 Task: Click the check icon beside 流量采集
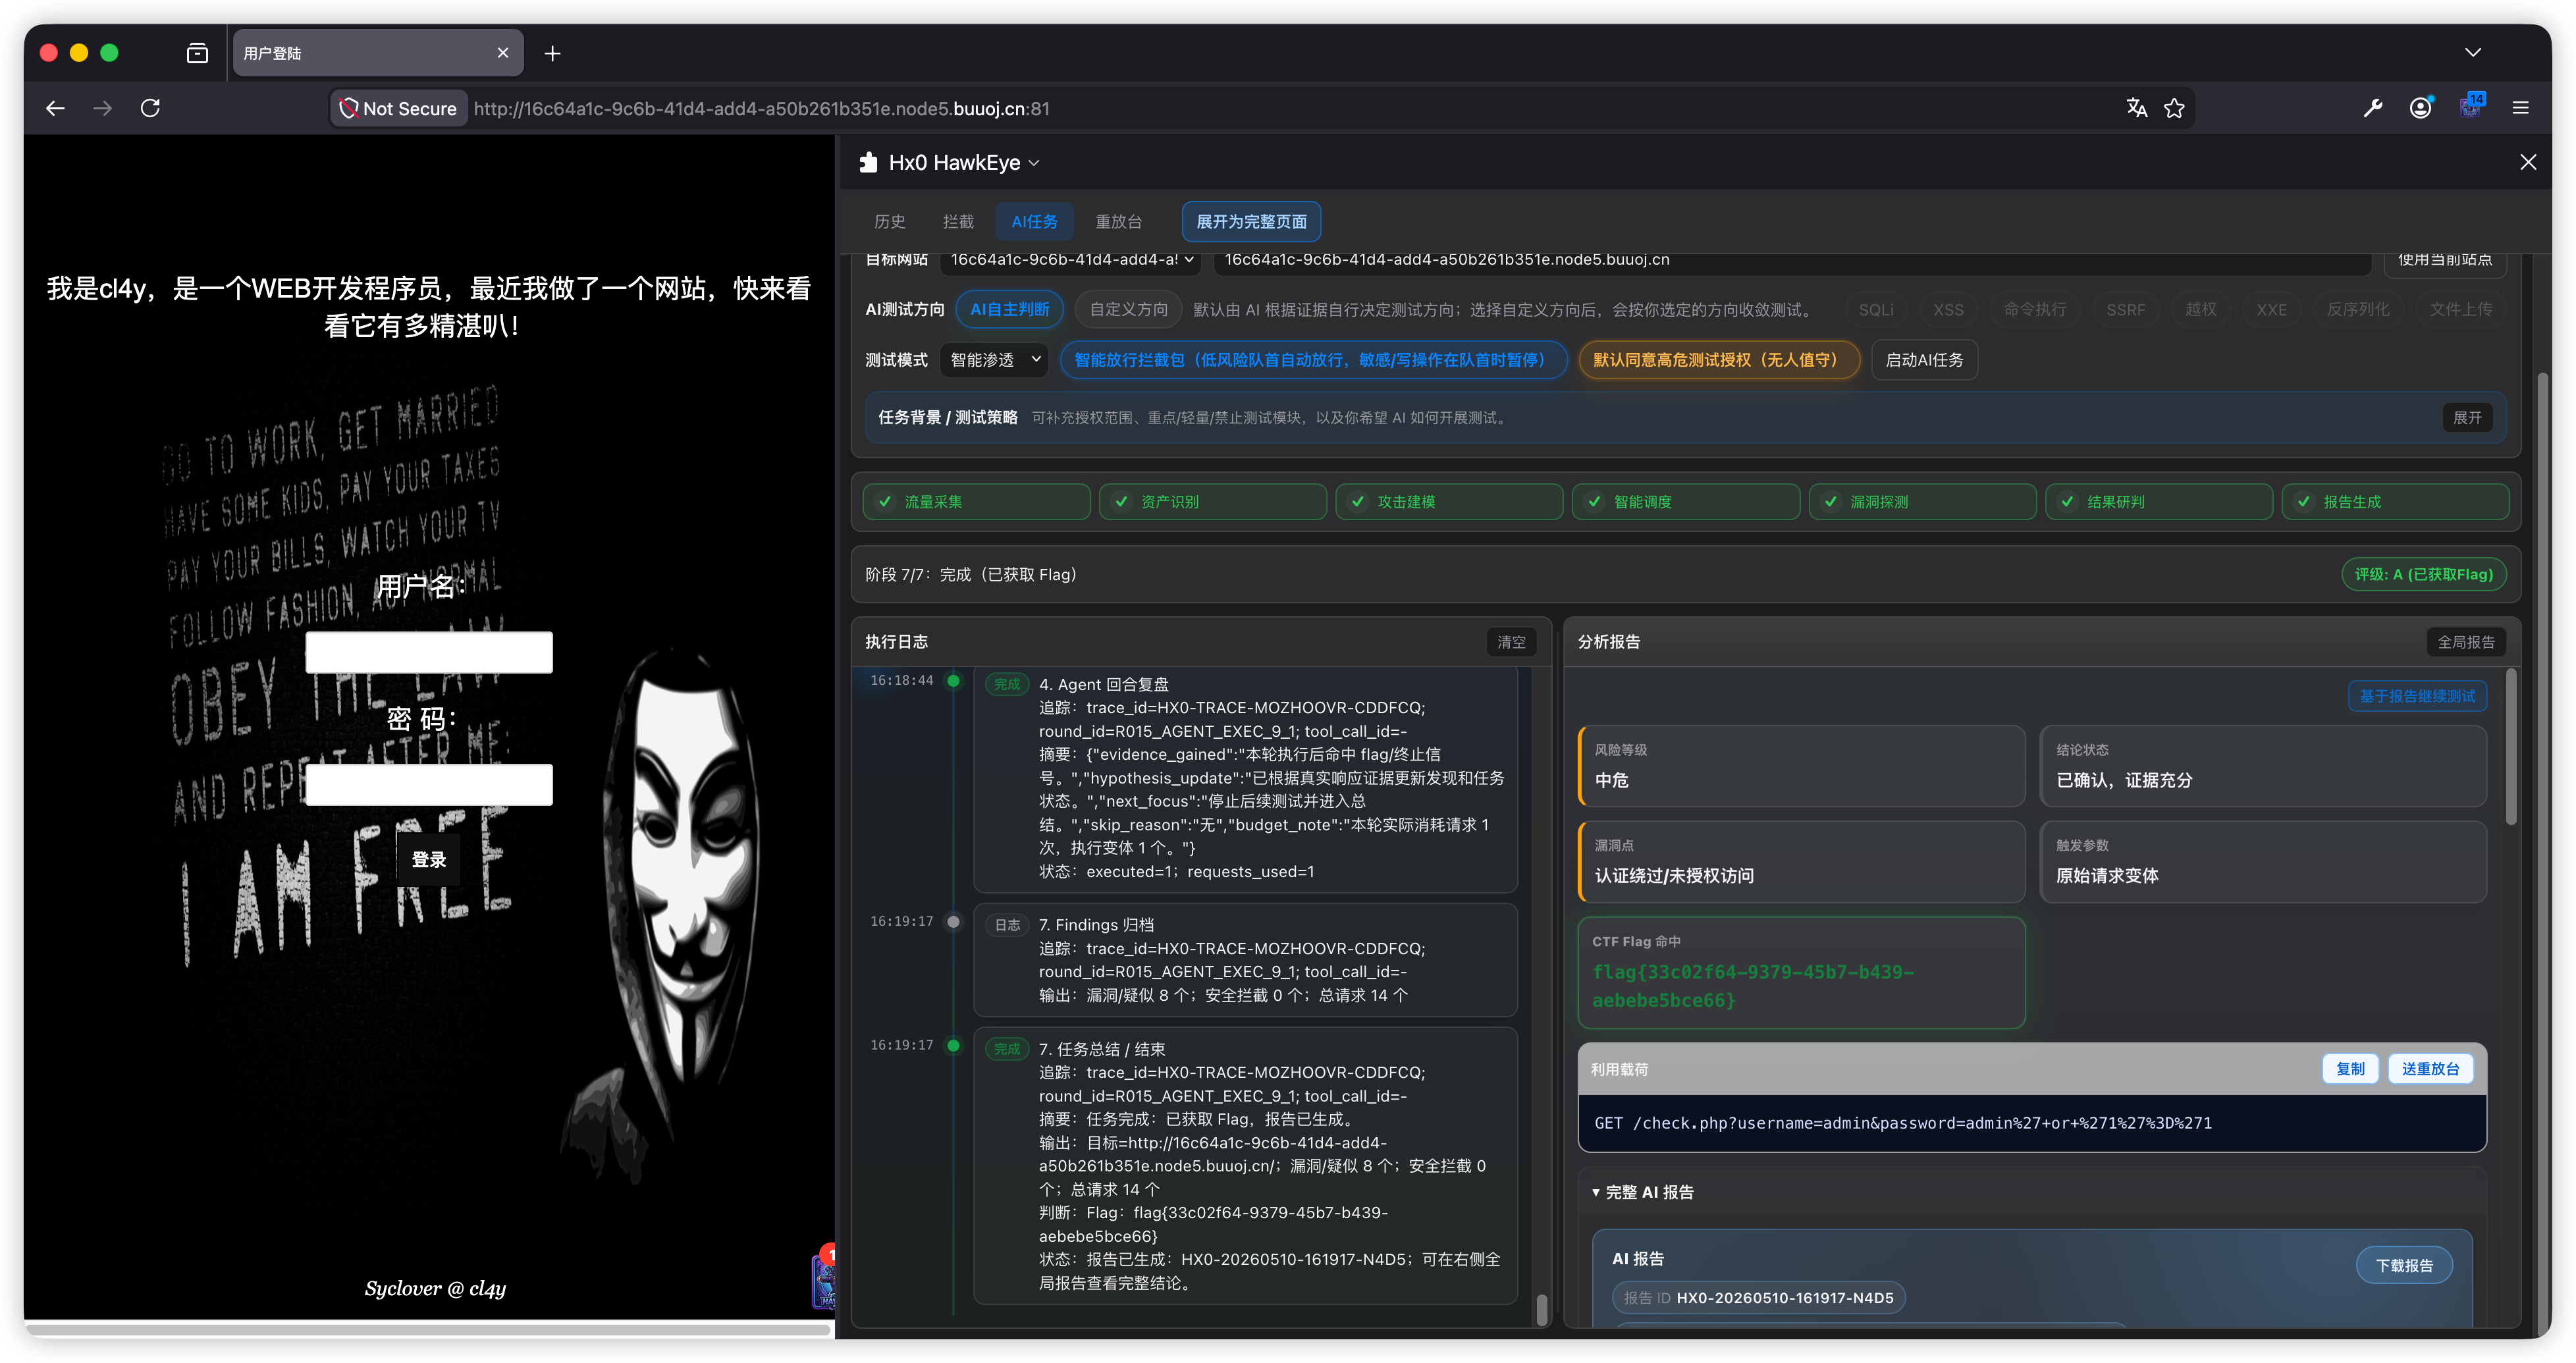point(884,502)
